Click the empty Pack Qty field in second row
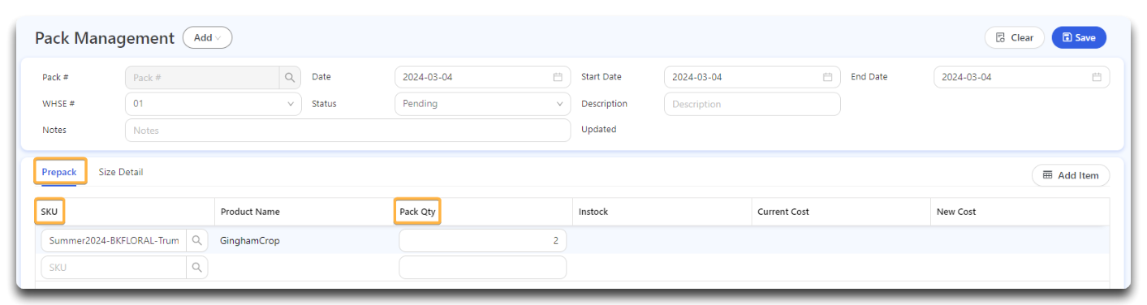The image size is (1147, 305). tap(482, 268)
